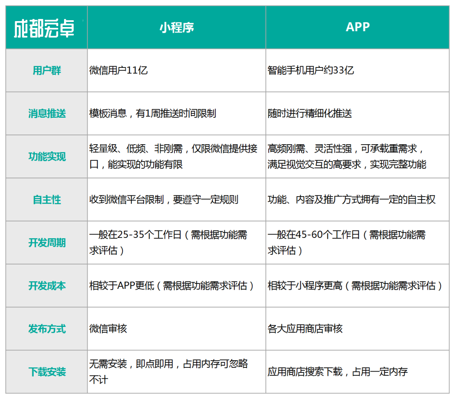455x399 pixels.
Task: Click the 开发成本 row label
Action: coord(46,286)
